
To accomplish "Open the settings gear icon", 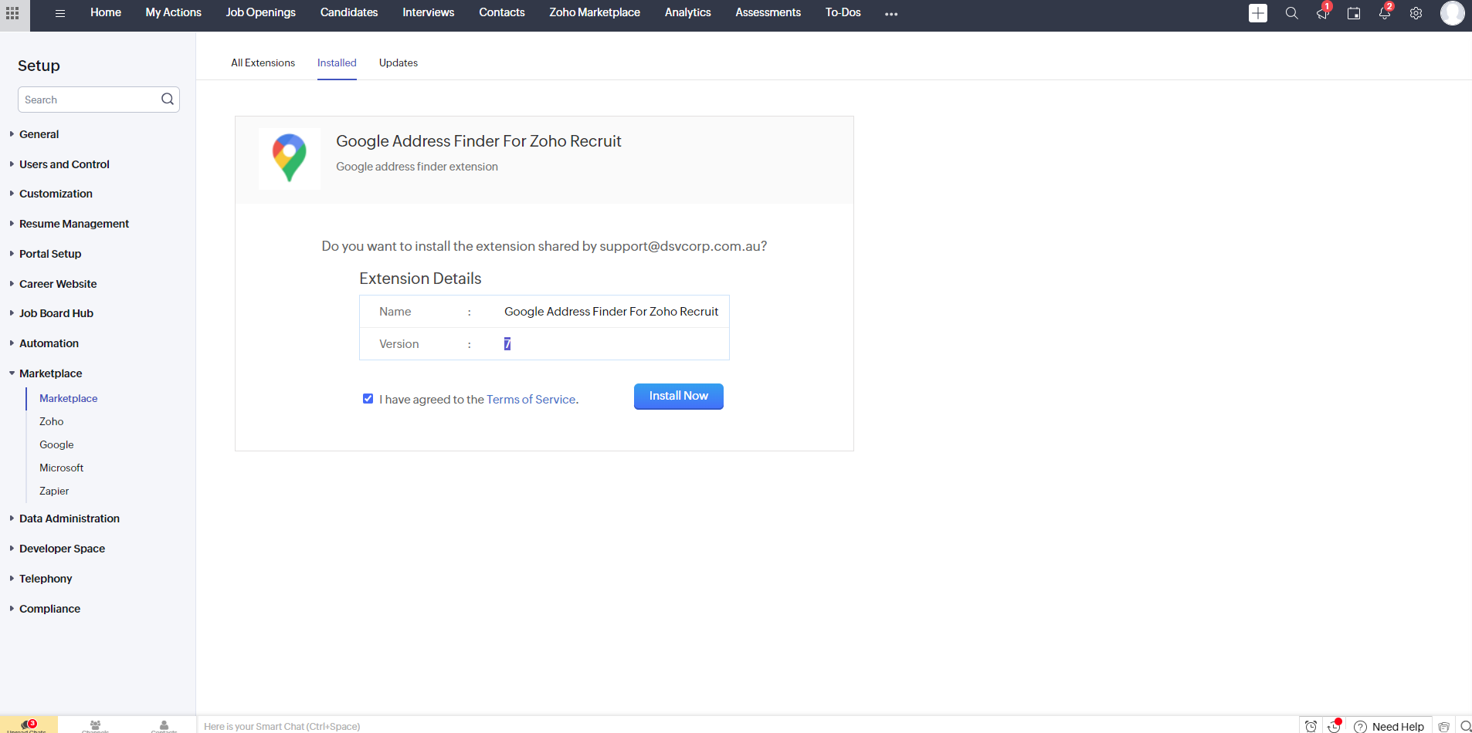I will (1416, 13).
